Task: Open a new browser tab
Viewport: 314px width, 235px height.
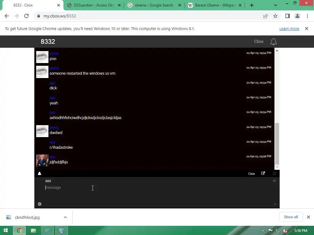Action: pyautogui.click(x=252, y=5)
